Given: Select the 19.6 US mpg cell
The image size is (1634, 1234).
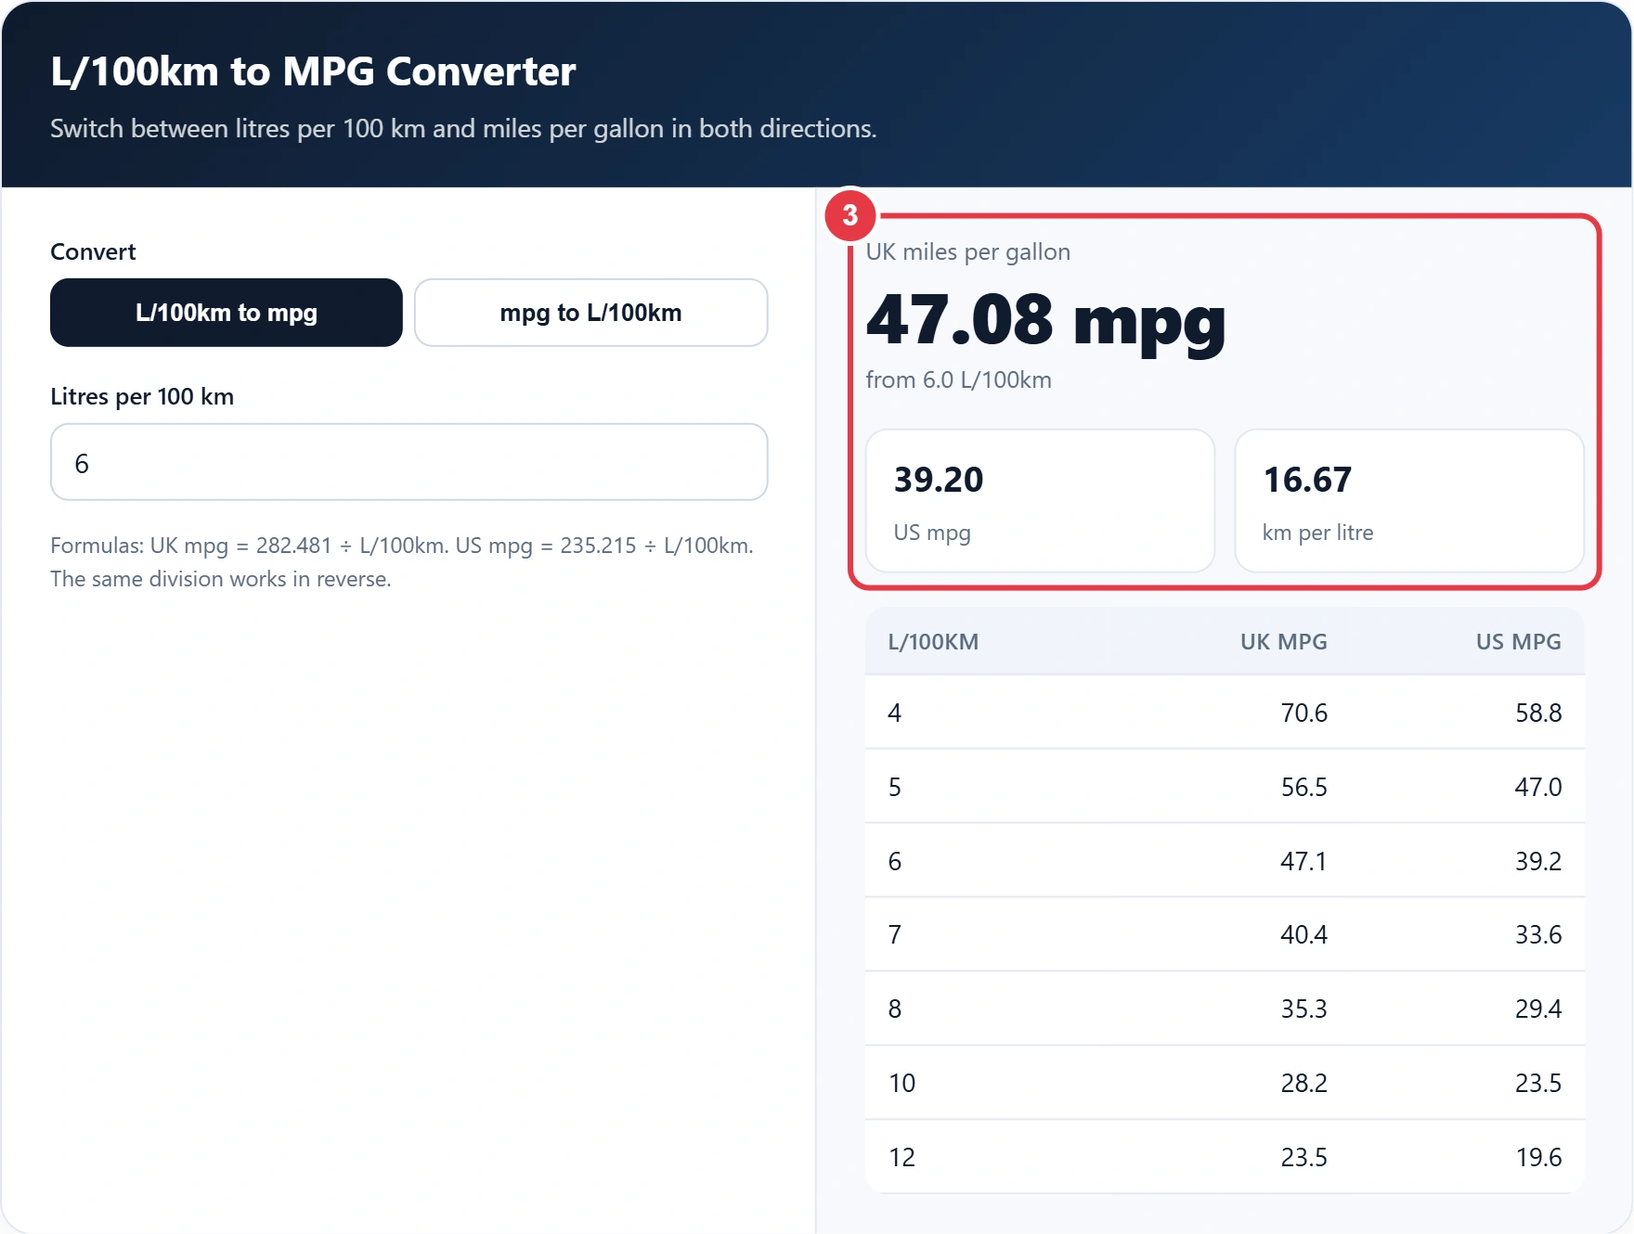Looking at the screenshot, I should [x=1538, y=1157].
